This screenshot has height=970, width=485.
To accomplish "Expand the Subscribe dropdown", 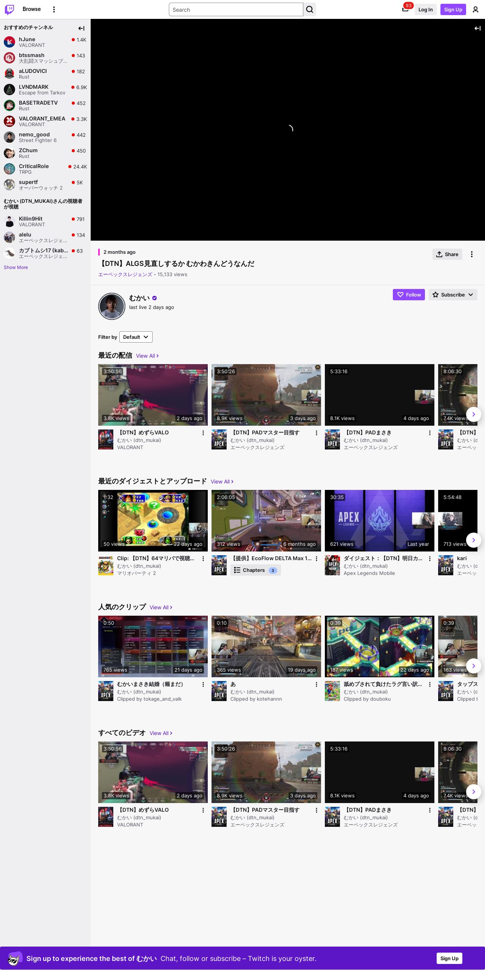I will (x=453, y=295).
